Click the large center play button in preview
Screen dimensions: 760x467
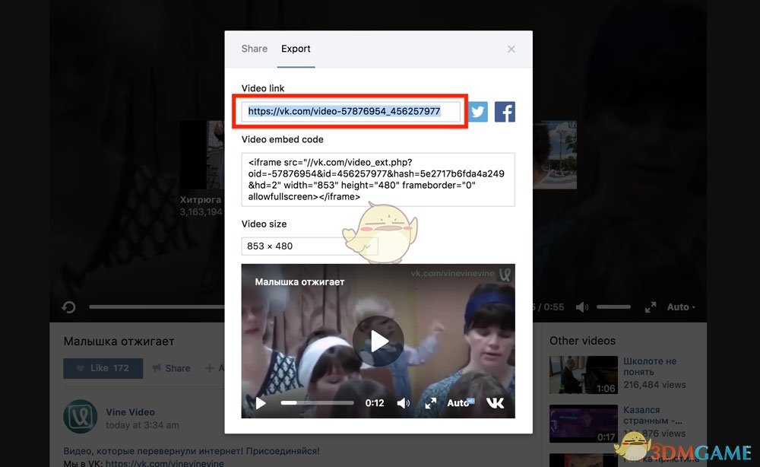[x=378, y=342]
